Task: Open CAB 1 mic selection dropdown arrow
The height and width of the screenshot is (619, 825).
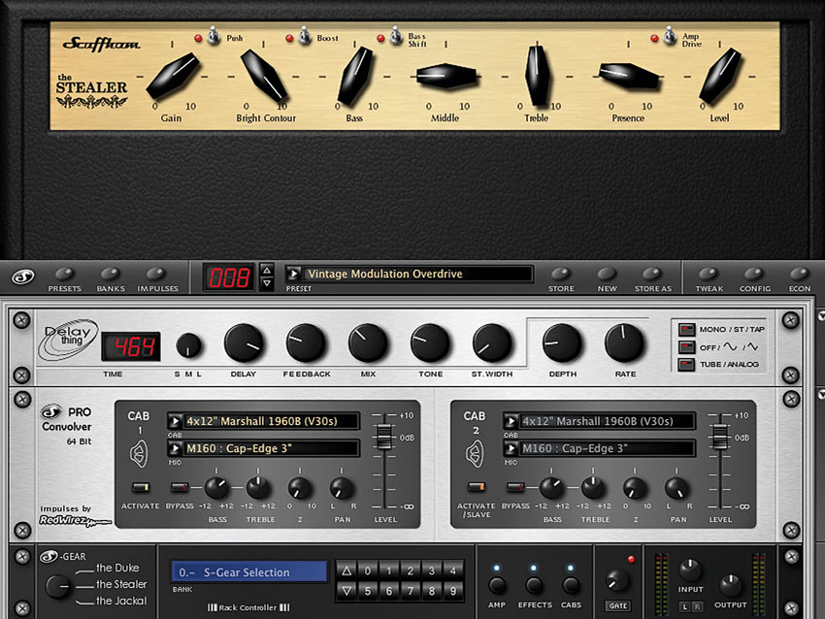Action: 175,448
